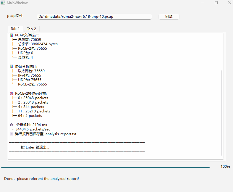Click the '按 Enter 键退出...' text line
Viewport: 233px width, 192px height.
point(35,147)
